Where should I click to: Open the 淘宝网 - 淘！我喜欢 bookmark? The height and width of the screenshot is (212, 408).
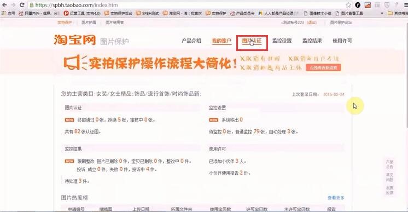pyautogui.click(x=183, y=13)
